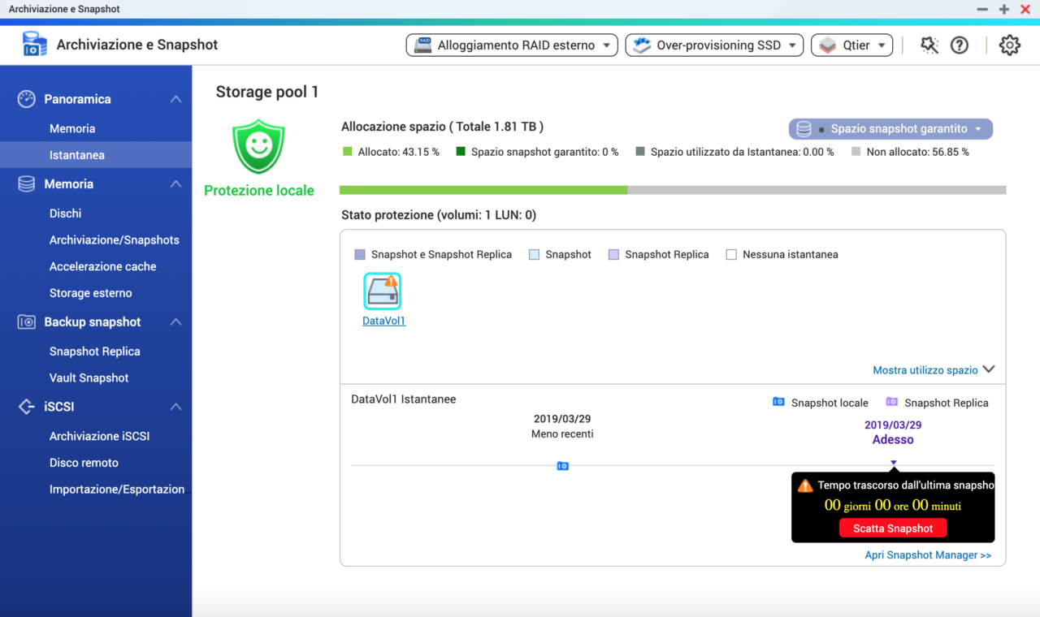1040x617 pixels.
Task: Click the Adesso marker on timeline
Action: (x=893, y=464)
